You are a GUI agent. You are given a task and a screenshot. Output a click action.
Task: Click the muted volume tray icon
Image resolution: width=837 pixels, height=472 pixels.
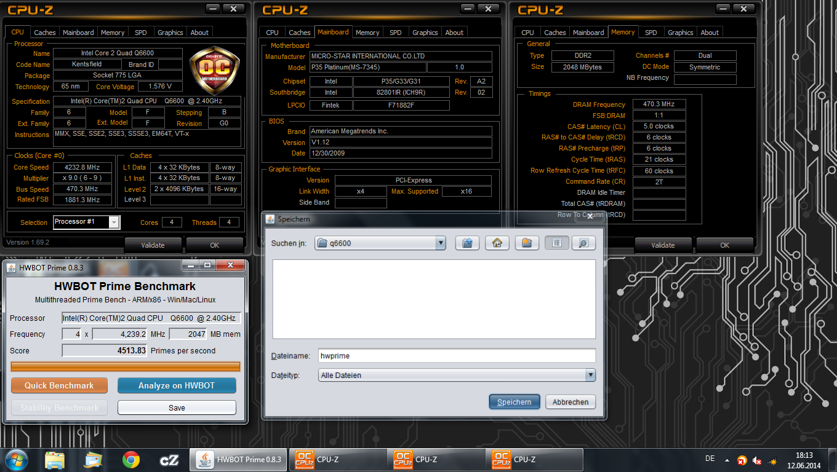click(x=757, y=460)
